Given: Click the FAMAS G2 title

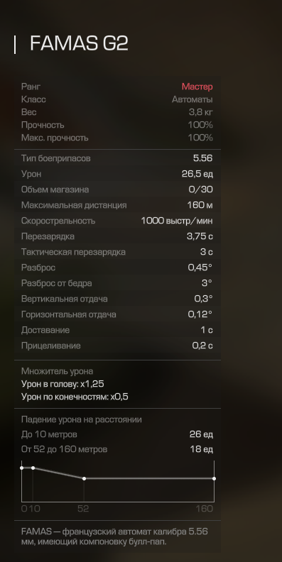Looking at the screenshot, I should (79, 43).
